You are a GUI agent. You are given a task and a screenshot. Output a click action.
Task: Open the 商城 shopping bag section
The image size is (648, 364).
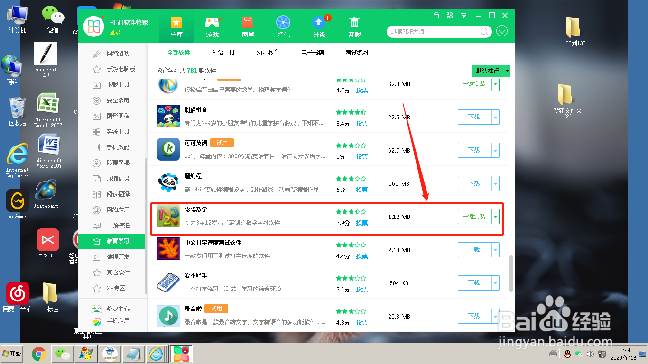pyautogui.click(x=248, y=27)
